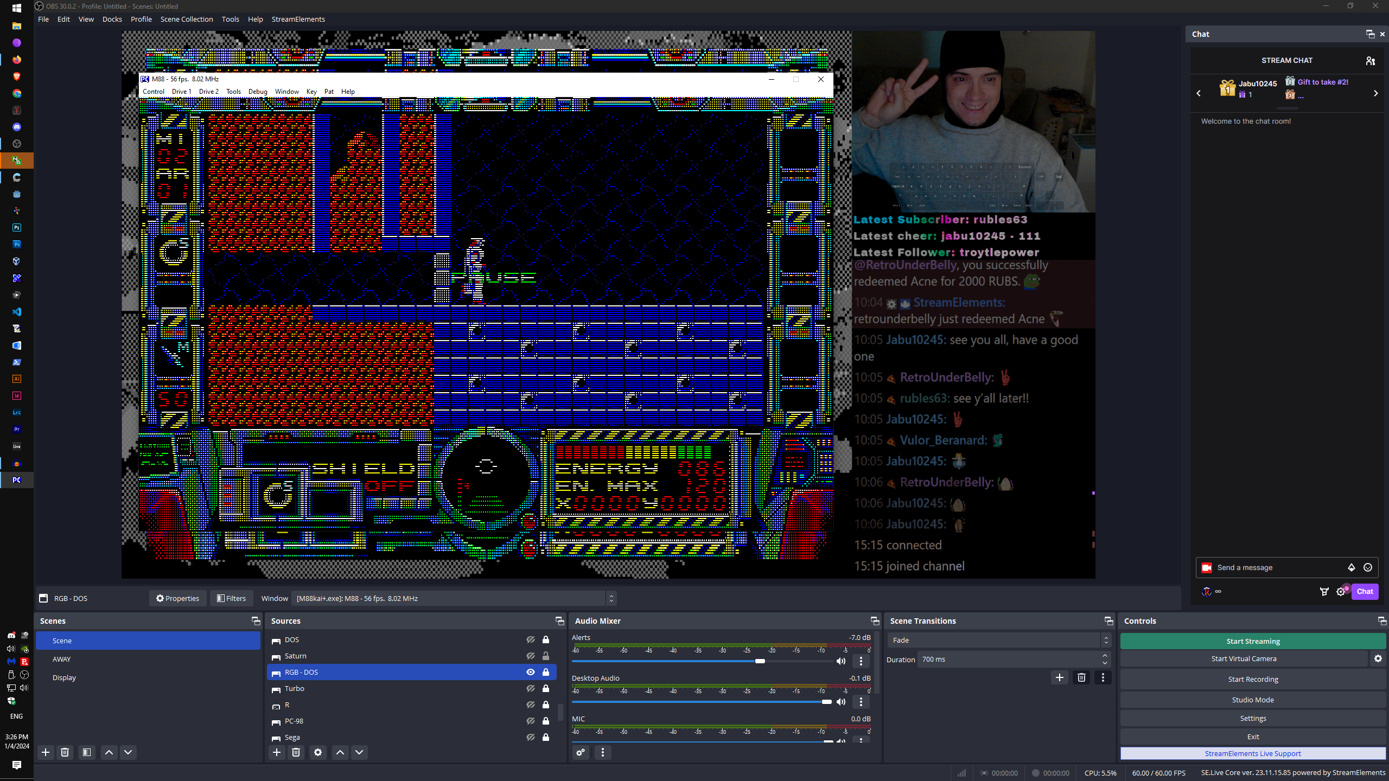Open the Profile menu

[x=141, y=19]
